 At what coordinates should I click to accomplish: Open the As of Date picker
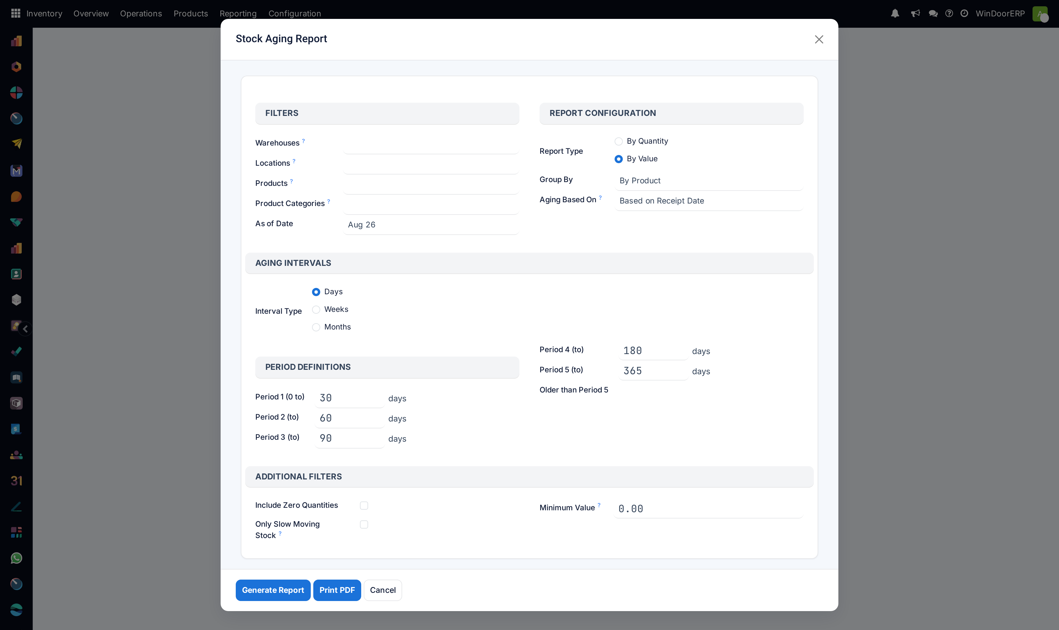tap(431, 225)
